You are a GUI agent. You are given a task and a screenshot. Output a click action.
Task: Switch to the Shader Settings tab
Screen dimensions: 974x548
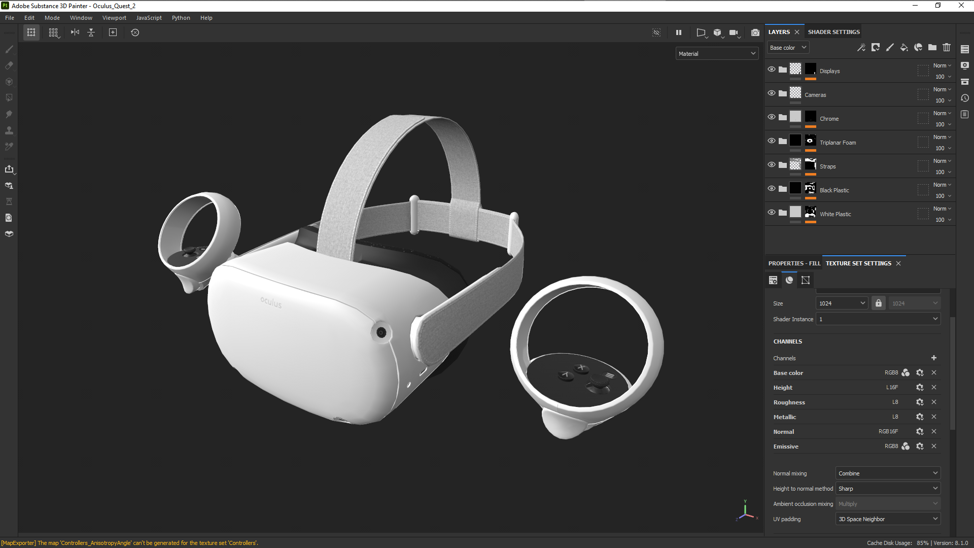(x=833, y=32)
